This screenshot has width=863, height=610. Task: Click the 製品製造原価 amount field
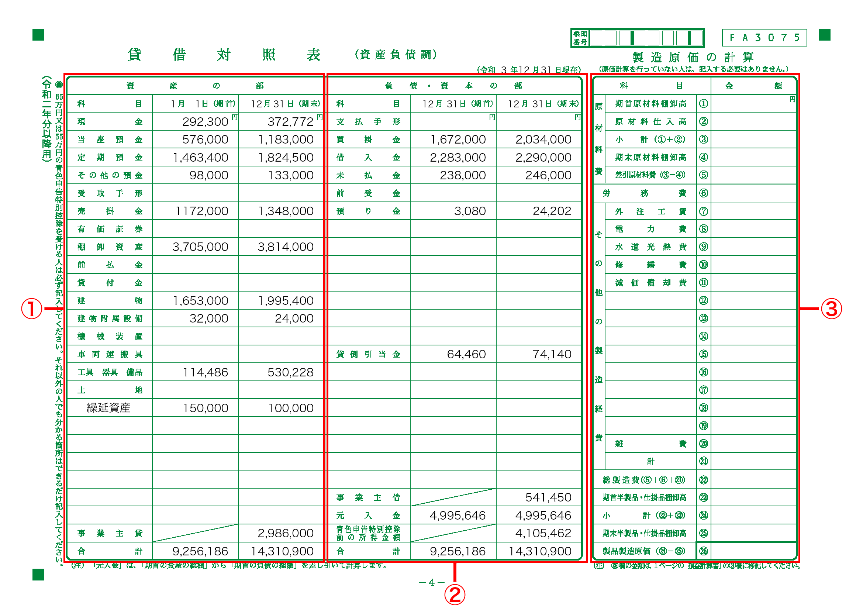754,551
